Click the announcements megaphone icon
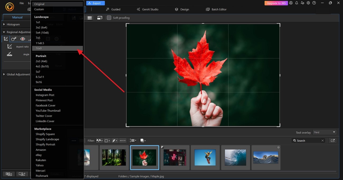343x180 pixels. pyautogui.click(x=302, y=3)
